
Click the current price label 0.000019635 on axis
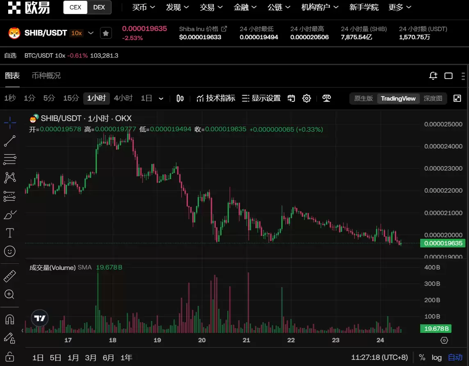[443, 243]
